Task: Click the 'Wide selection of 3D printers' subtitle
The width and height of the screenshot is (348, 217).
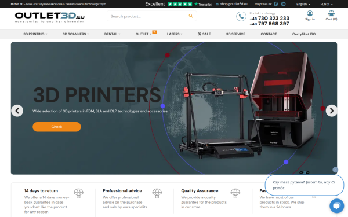Action: point(100,111)
